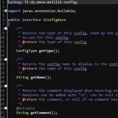Image resolution: width=118 pixels, height=118 pixels.
Task: Click the @return tag on line 11
Action: [29, 42]
